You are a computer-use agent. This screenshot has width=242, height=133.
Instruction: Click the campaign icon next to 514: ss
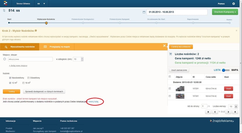point(4,11)
